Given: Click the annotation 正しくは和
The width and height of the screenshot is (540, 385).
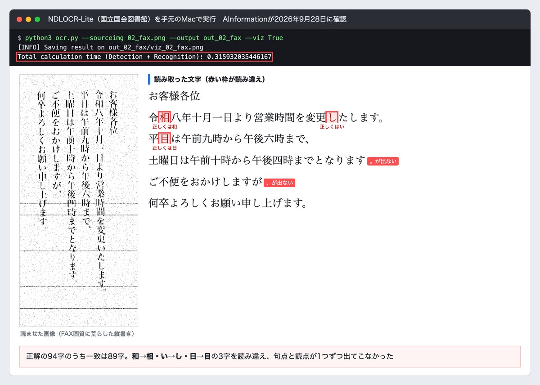Looking at the screenshot, I should click(165, 127).
